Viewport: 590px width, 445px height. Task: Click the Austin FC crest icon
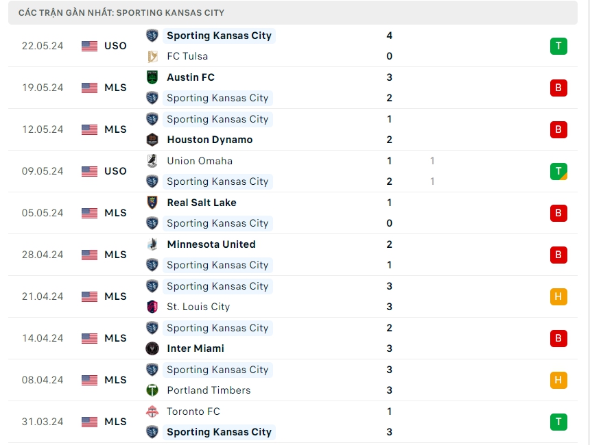(x=152, y=77)
